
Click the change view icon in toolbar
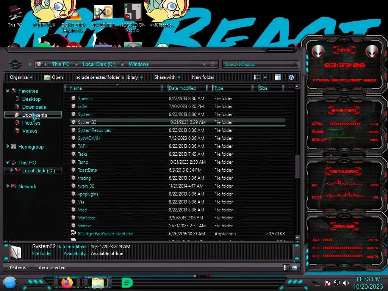(x=257, y=77)
